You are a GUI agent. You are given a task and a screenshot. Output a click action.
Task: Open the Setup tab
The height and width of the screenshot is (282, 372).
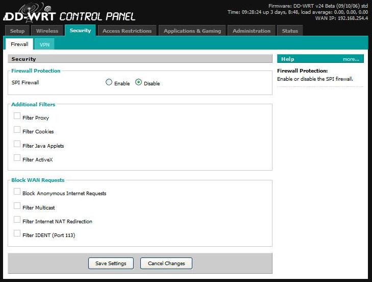pyautogui.click(x=17, y=31)
